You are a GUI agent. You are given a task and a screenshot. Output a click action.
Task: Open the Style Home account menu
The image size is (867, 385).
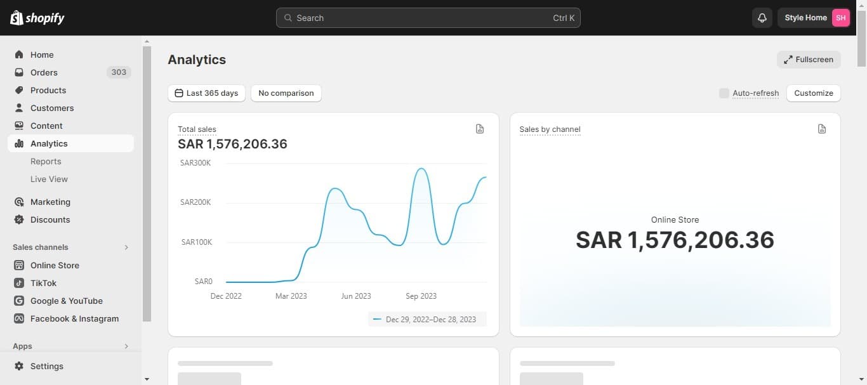(814, 18)
